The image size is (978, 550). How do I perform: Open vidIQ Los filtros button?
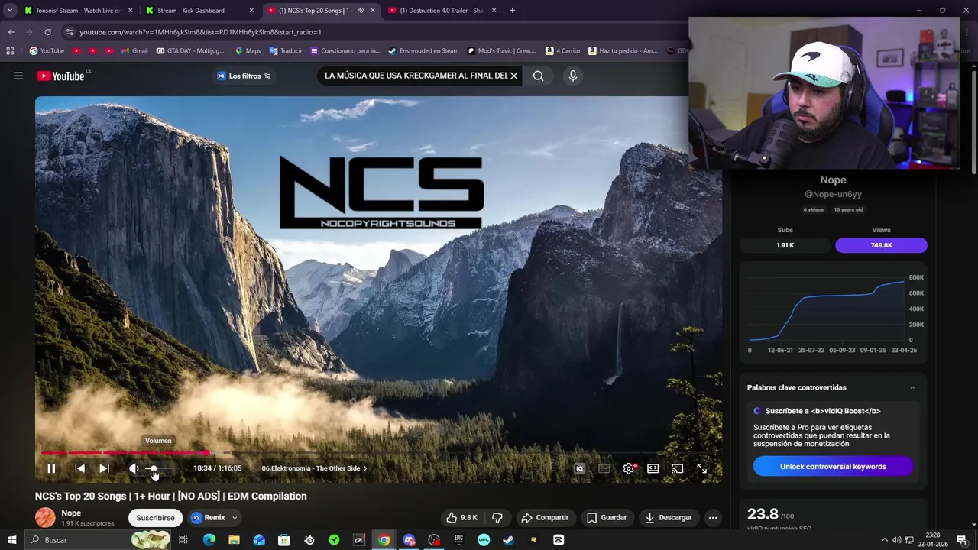pyautogui.click(x=244, y=76)
